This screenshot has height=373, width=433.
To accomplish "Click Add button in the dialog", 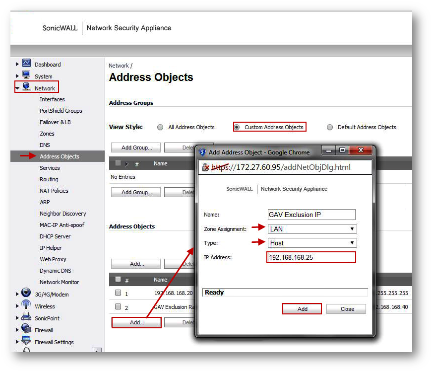I will click(x=302, y=309).
